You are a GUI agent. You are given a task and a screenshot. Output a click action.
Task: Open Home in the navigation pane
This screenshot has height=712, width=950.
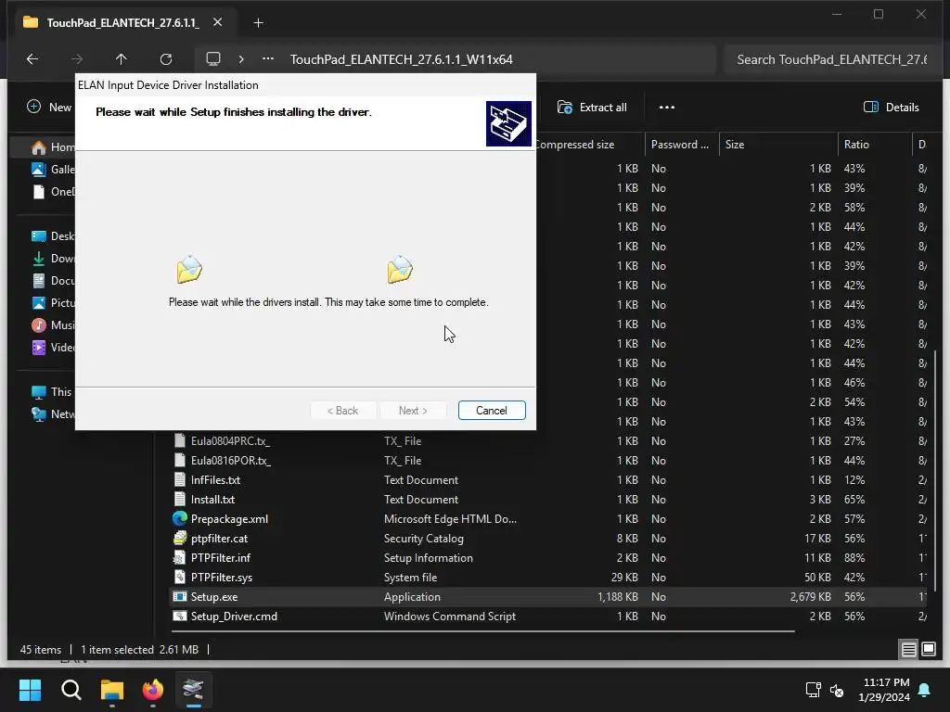click(53, 147)
